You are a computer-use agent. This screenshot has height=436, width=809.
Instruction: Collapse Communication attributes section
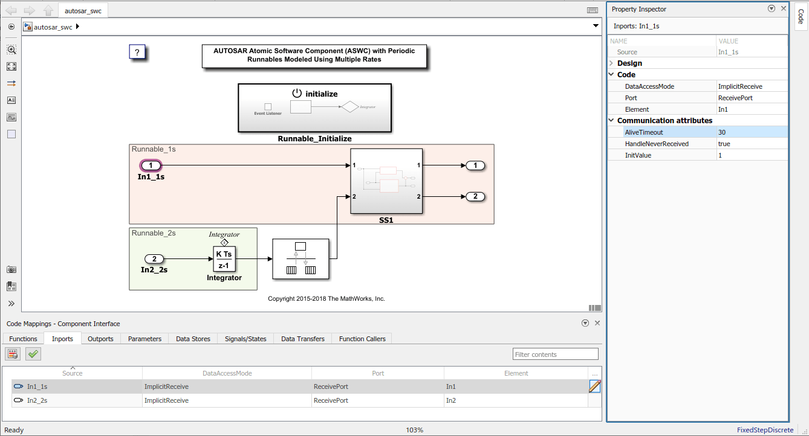click(611, 120)
